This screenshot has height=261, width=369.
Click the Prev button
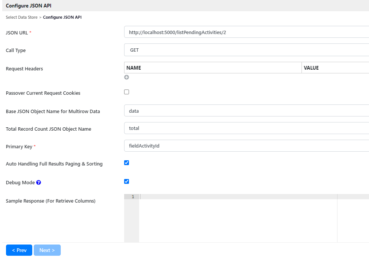tap(19, 250)
